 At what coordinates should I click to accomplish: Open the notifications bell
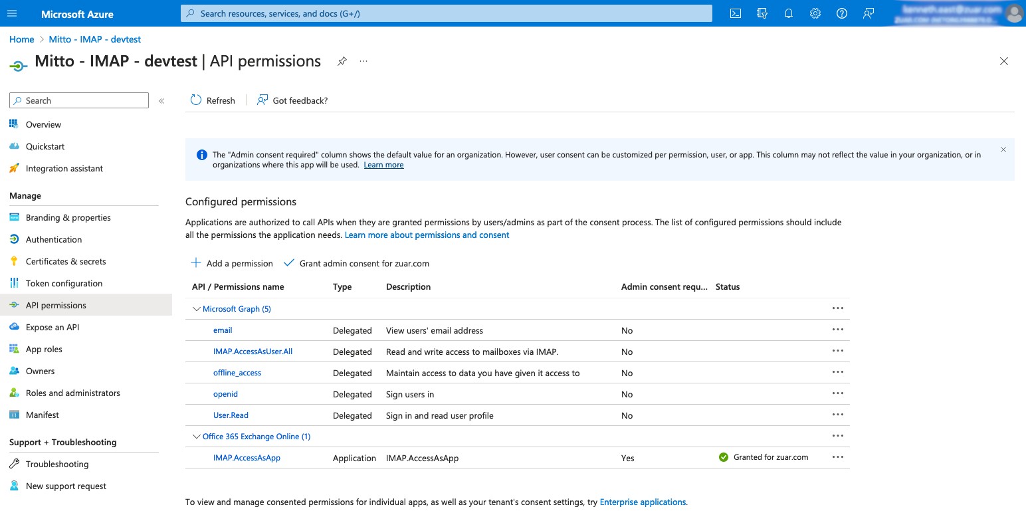[x=789, y=13]
